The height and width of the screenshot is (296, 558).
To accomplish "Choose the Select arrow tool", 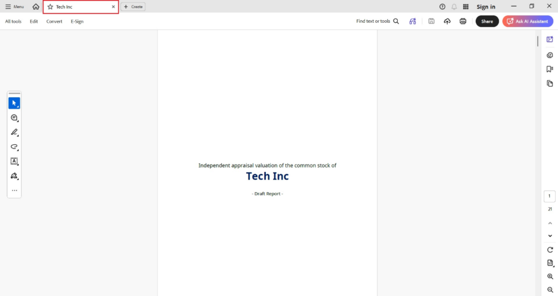I will (14, 103).
